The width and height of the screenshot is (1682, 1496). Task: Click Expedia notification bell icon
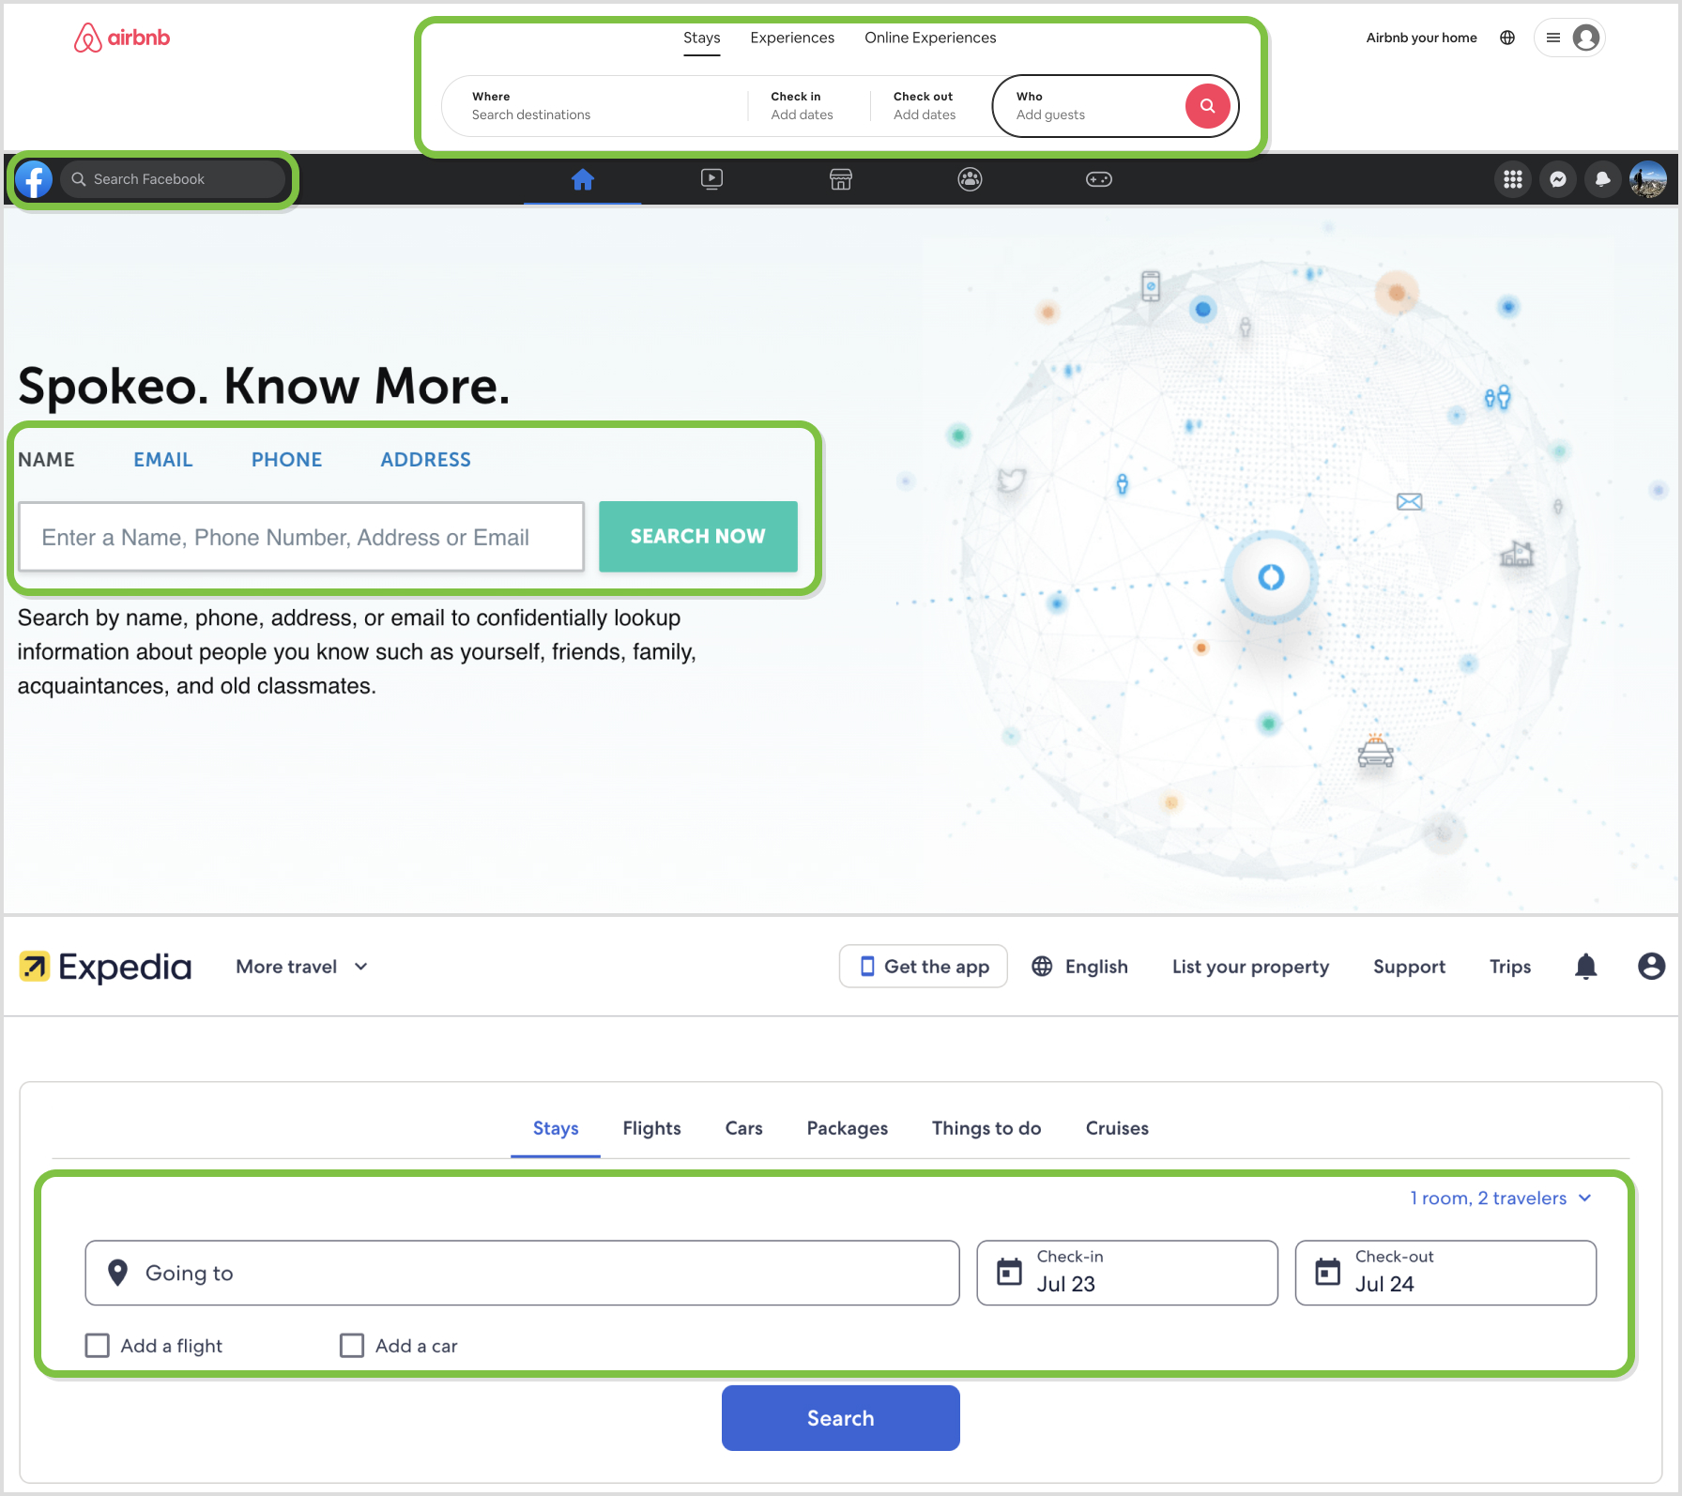coord(1585,967)
